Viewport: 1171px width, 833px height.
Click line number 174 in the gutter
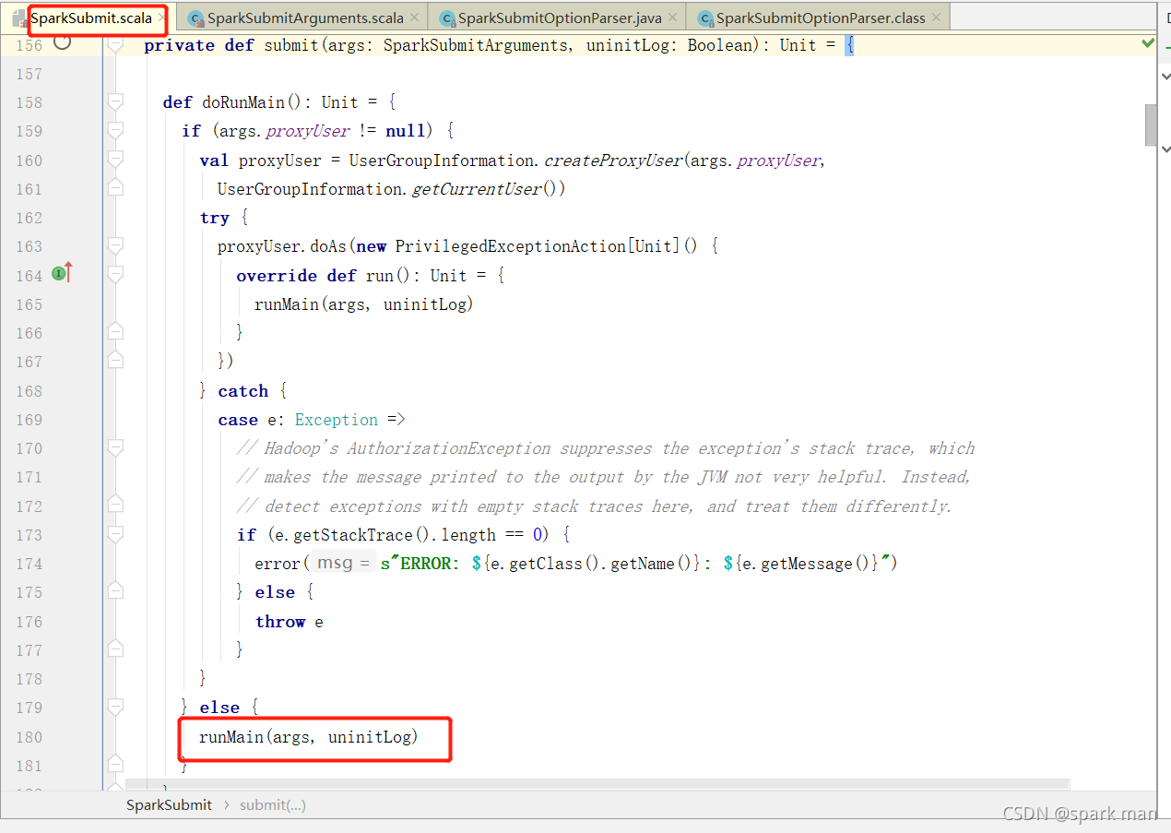[29, 564]
